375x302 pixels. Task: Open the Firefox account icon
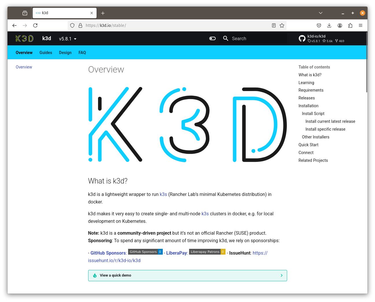pos(340,25)
